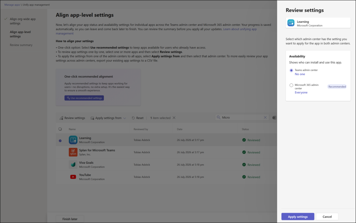Image resolution: width=356 pixels, height=223 pixels.
Task: Click the YouTube app name
Action: click(x=85, y=175)
